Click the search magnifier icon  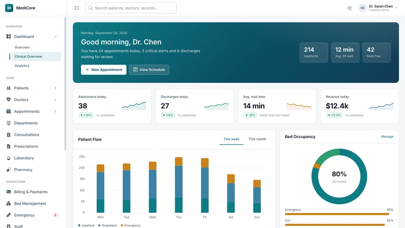90,8
